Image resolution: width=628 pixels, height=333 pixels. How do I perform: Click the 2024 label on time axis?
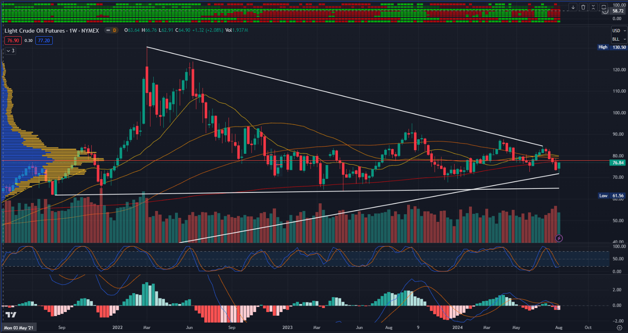[457, 327]
